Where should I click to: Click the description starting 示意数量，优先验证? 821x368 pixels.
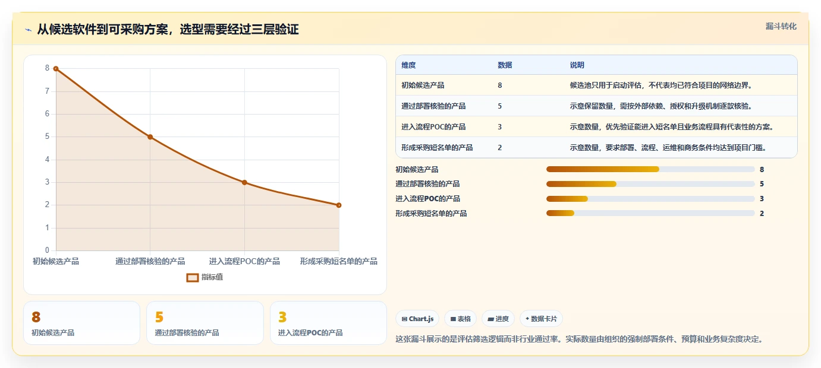pyautogui.click(x=672, y=127)
